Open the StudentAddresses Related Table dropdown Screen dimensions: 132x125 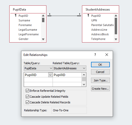(x=84, y=68)
